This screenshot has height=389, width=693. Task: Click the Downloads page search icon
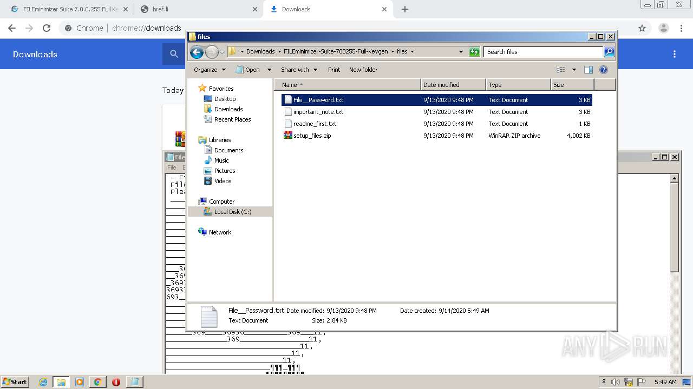coord(174,54)
